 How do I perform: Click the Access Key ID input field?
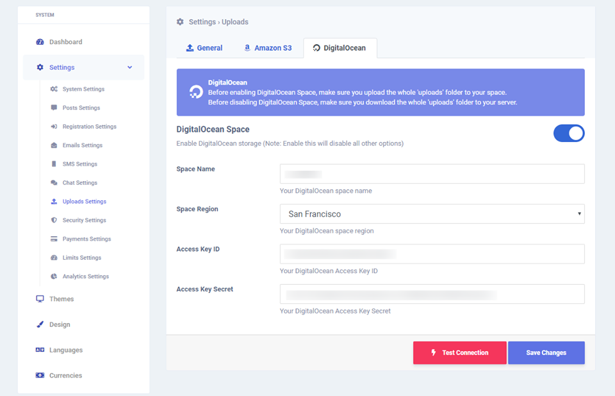pyautogui.click(x=432, y=254)
